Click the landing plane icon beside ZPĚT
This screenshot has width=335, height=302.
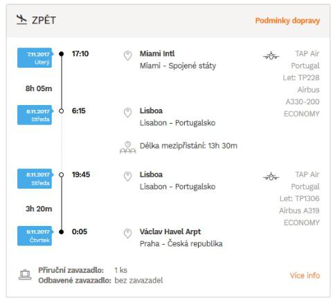tap(22, 20)
